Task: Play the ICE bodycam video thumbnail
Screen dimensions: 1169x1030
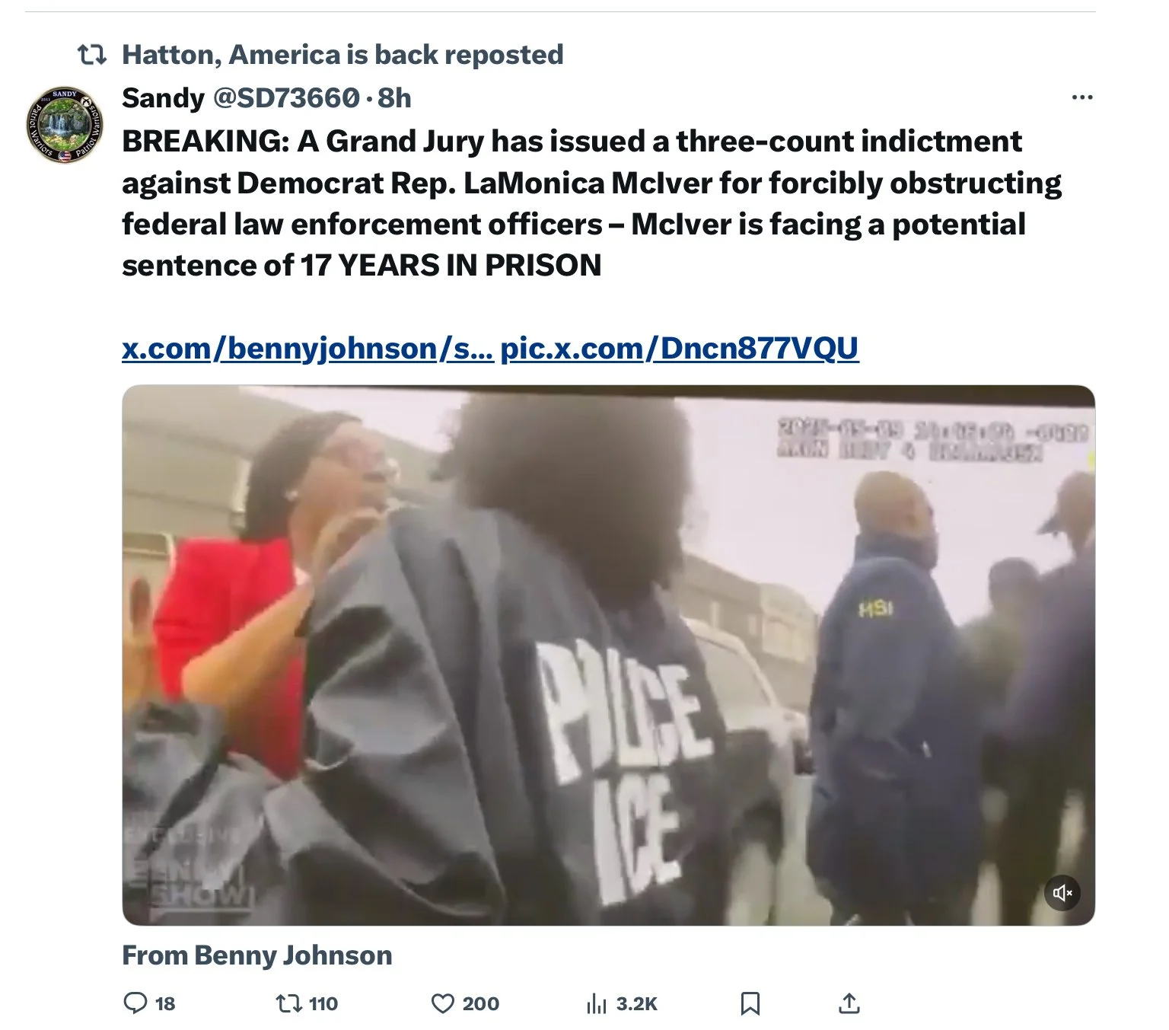Action: tap(608, 655)
